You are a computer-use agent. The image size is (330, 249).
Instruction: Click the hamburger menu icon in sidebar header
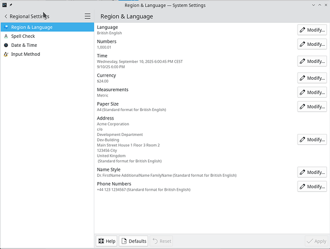(x=88, y=16)
